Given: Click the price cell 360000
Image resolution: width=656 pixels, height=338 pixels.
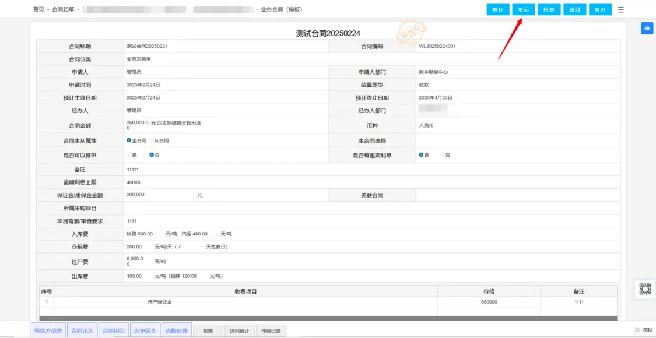Looking at the screenshot, I should click(x=489, y=302).
